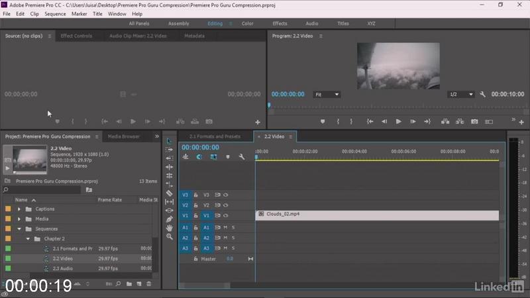Toggle V1 track output eye

pos(225,216)
